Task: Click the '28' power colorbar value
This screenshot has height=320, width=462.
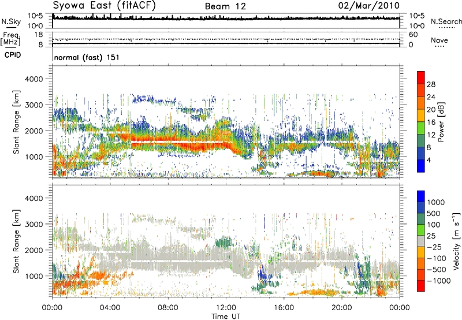Action: 431,84
